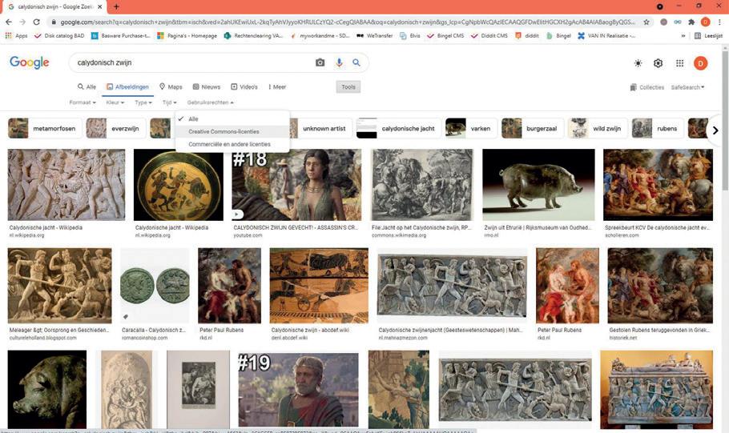The height and width of the screenshot is (433, 729).
Task: Open the Kleur filter dropdown
Action: click(115, 102)
